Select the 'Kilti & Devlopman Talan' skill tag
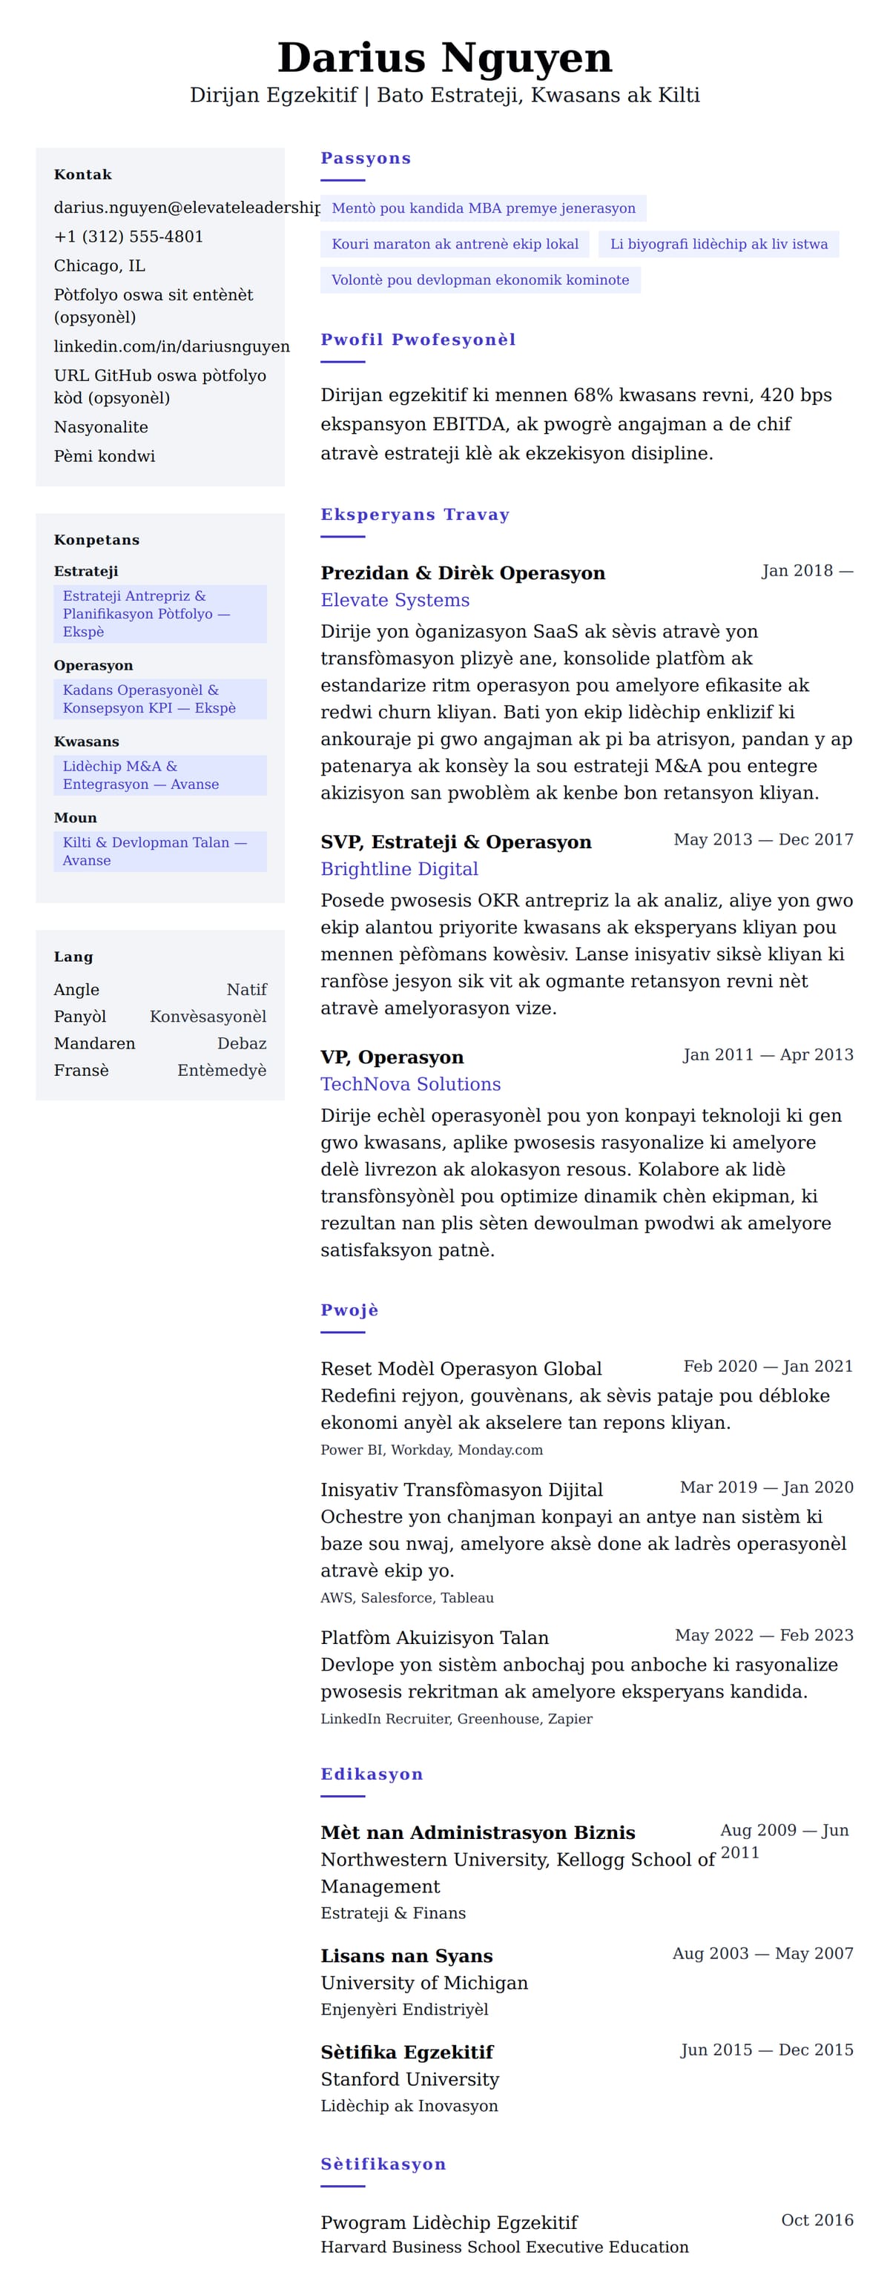 pos(159,852)
